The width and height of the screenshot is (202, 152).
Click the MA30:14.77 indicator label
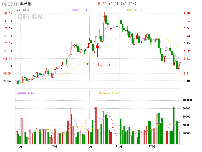tap(135, 10)
